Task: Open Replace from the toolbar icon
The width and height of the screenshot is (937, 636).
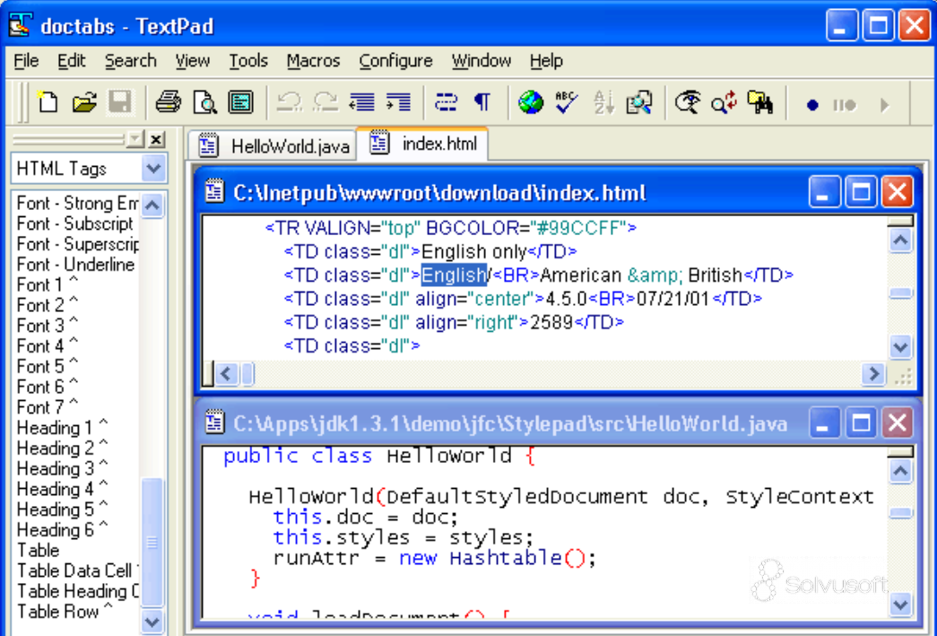Action: pos(724,103)
